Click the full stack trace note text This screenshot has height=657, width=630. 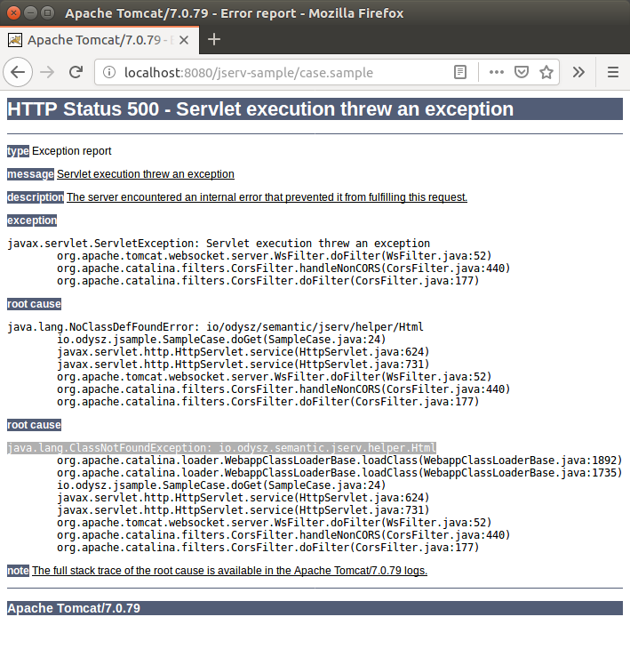[x=229, y=571]
